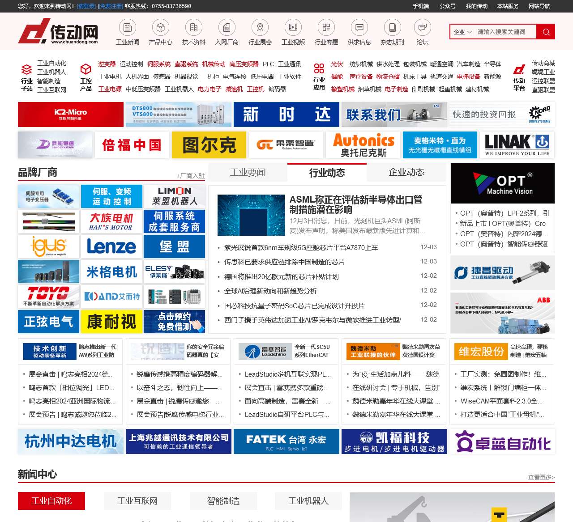Image resolution: width=573 pixels, height=522 pixels.
Task: Select the 行业专题 grid icon
Action: click(x=326, y=28)
